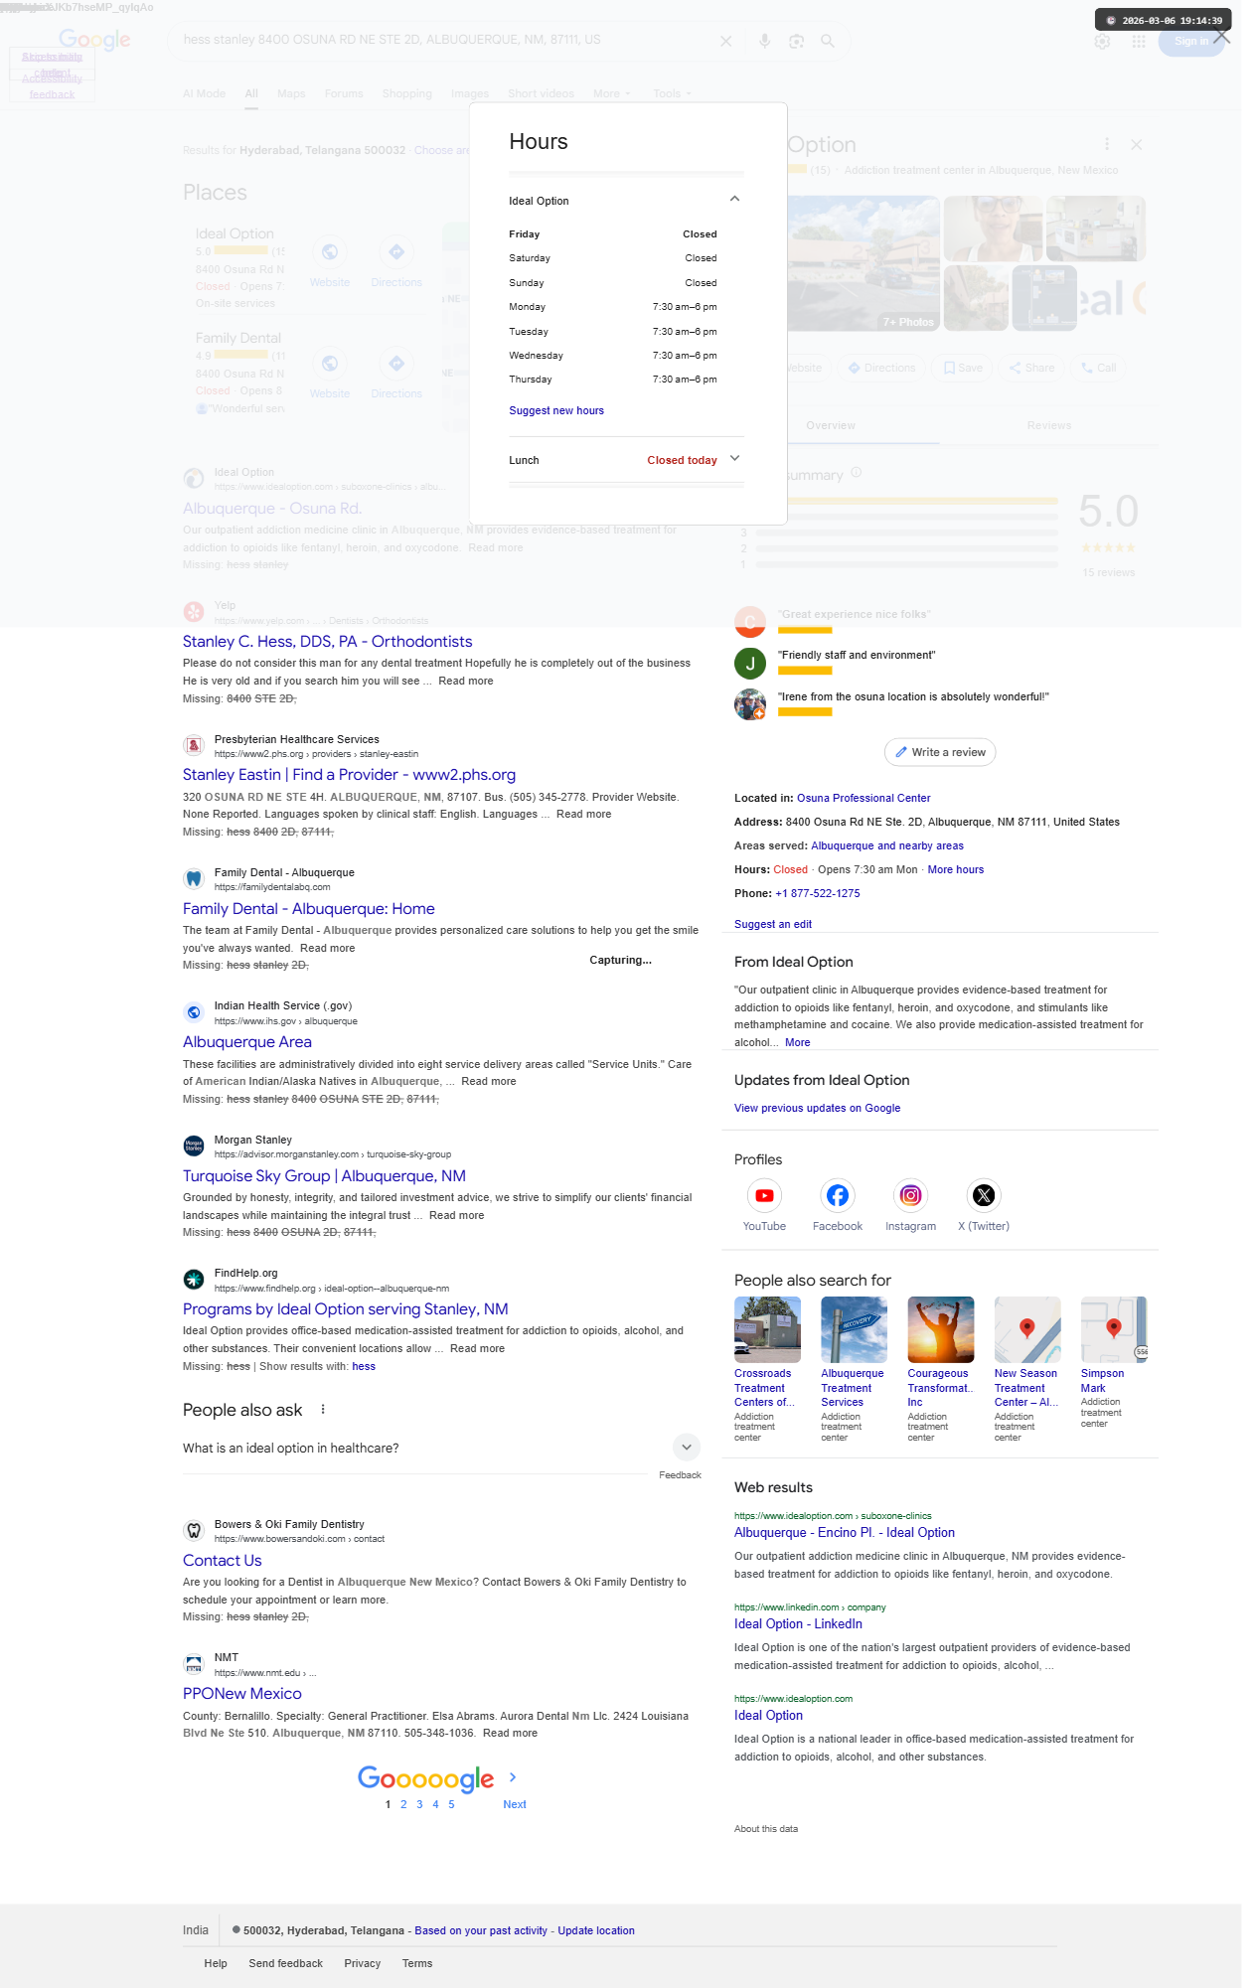Click the Write a review button

[940, 752]
